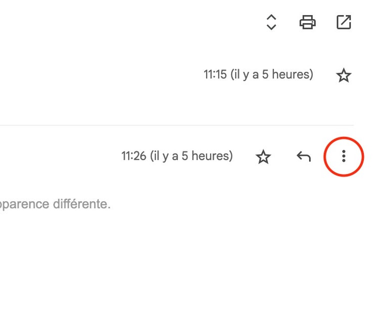Open the conversation in a new window
Viewport: 379px width, 315px height.
344,22
